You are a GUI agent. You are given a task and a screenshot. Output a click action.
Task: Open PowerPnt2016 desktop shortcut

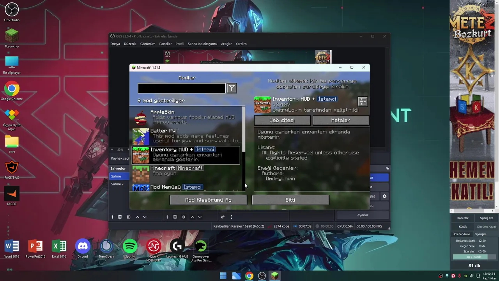(x=35, y=249)
